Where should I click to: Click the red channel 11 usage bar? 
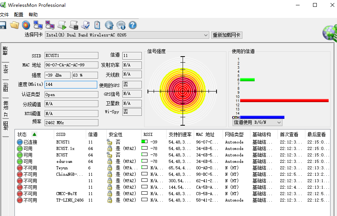[284, 101]
